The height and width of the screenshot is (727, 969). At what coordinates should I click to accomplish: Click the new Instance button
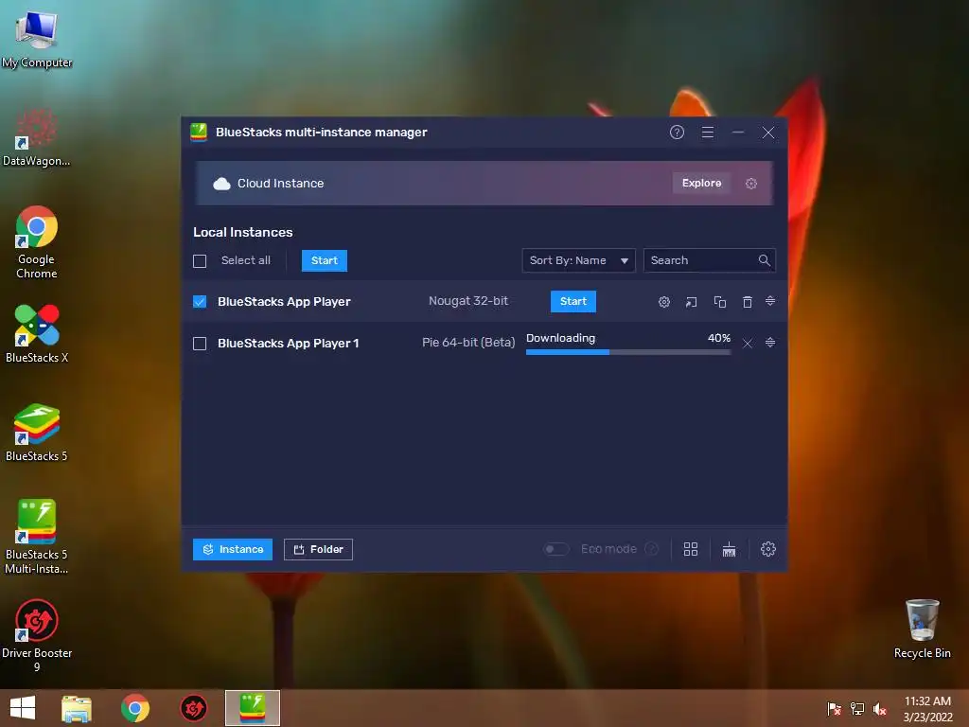pyautogui.click(x=233, y=549)
